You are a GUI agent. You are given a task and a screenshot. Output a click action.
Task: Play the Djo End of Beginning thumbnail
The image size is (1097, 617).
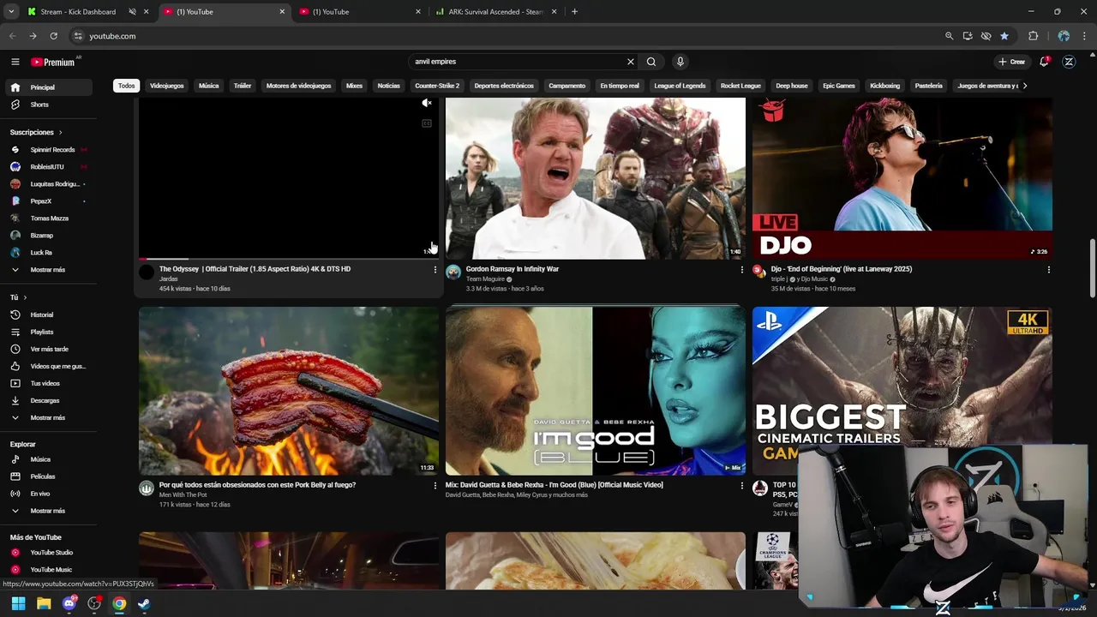point(902,178)
